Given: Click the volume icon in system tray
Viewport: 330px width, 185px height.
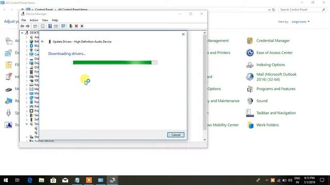Looking at the screenshot, I should click(x=290, y=180).
